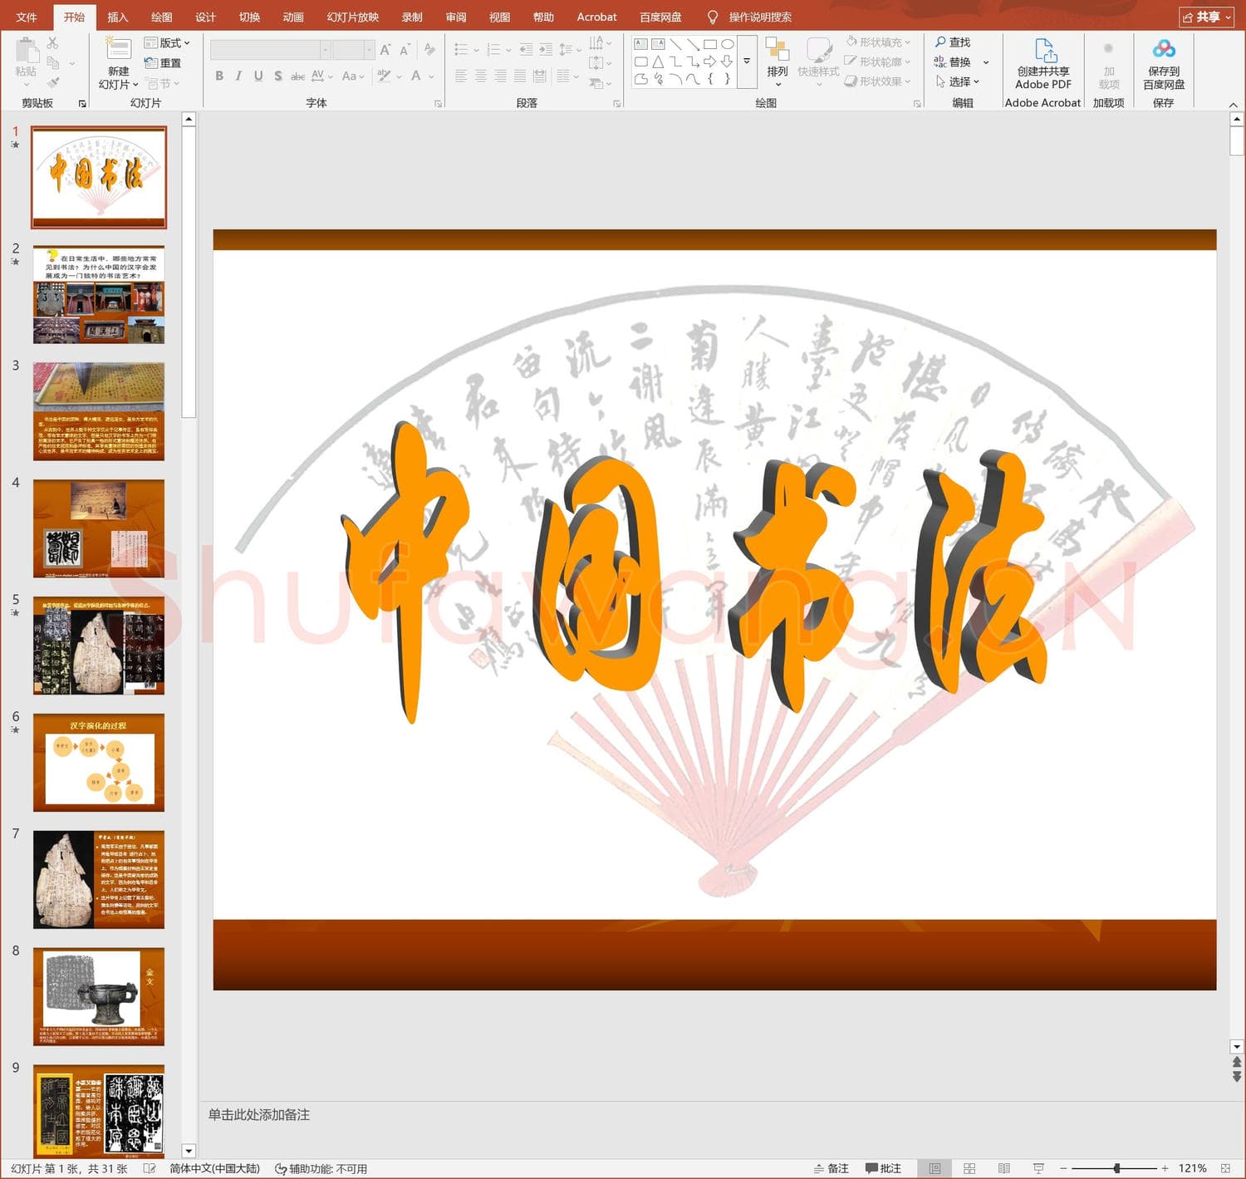The image size is (1246, 1179).
Task: Click the Share (共享) button
Action: (x=1207, y=17)
